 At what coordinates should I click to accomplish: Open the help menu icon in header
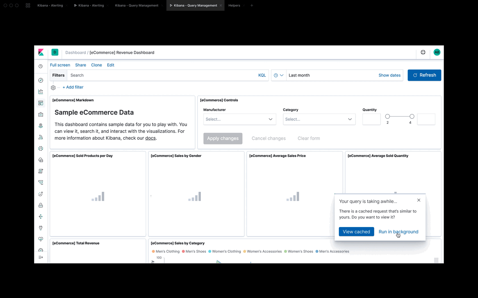click(423, 52)
